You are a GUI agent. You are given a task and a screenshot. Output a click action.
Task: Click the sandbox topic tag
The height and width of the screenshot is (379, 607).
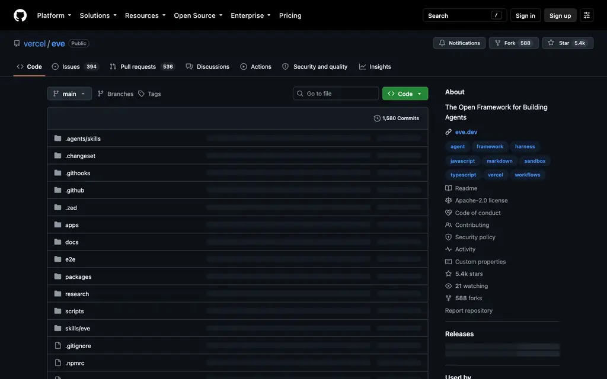[x=535, y=161]
